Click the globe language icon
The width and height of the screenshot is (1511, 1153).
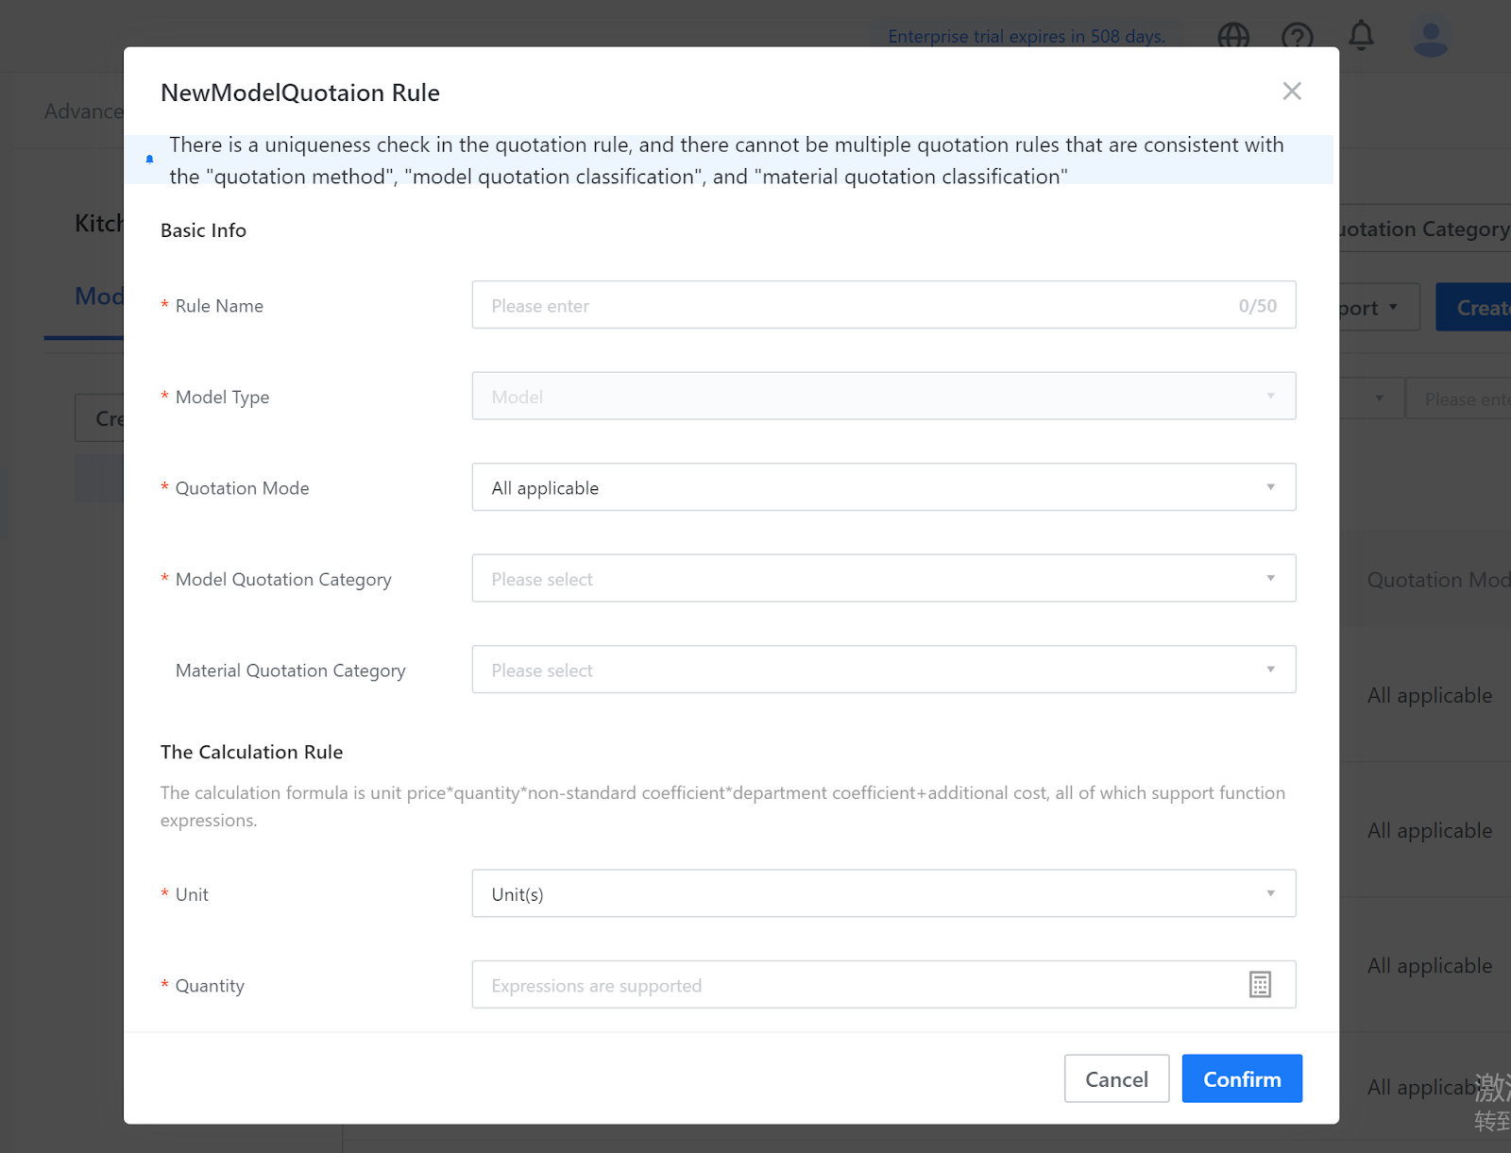[x=1233, y=37]
